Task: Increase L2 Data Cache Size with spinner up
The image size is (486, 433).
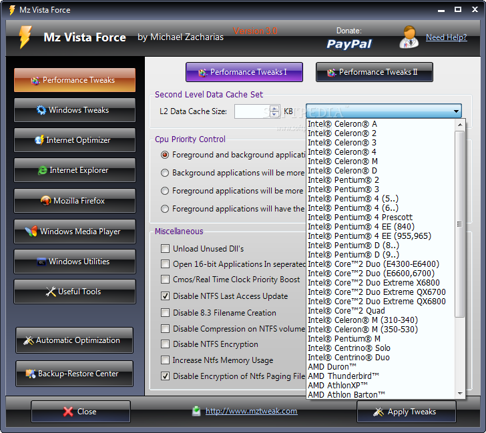Action: [x=274, y=108]
